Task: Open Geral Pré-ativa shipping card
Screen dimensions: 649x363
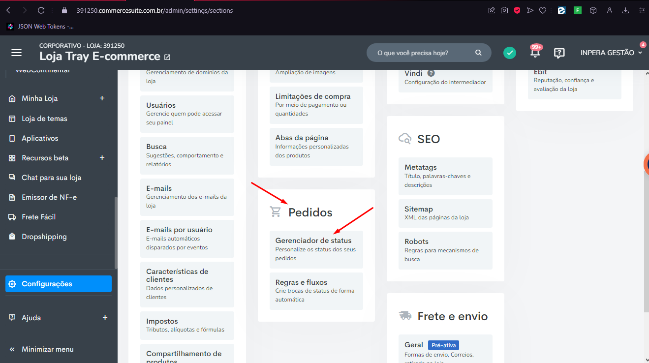Action: tap(445, 349)
